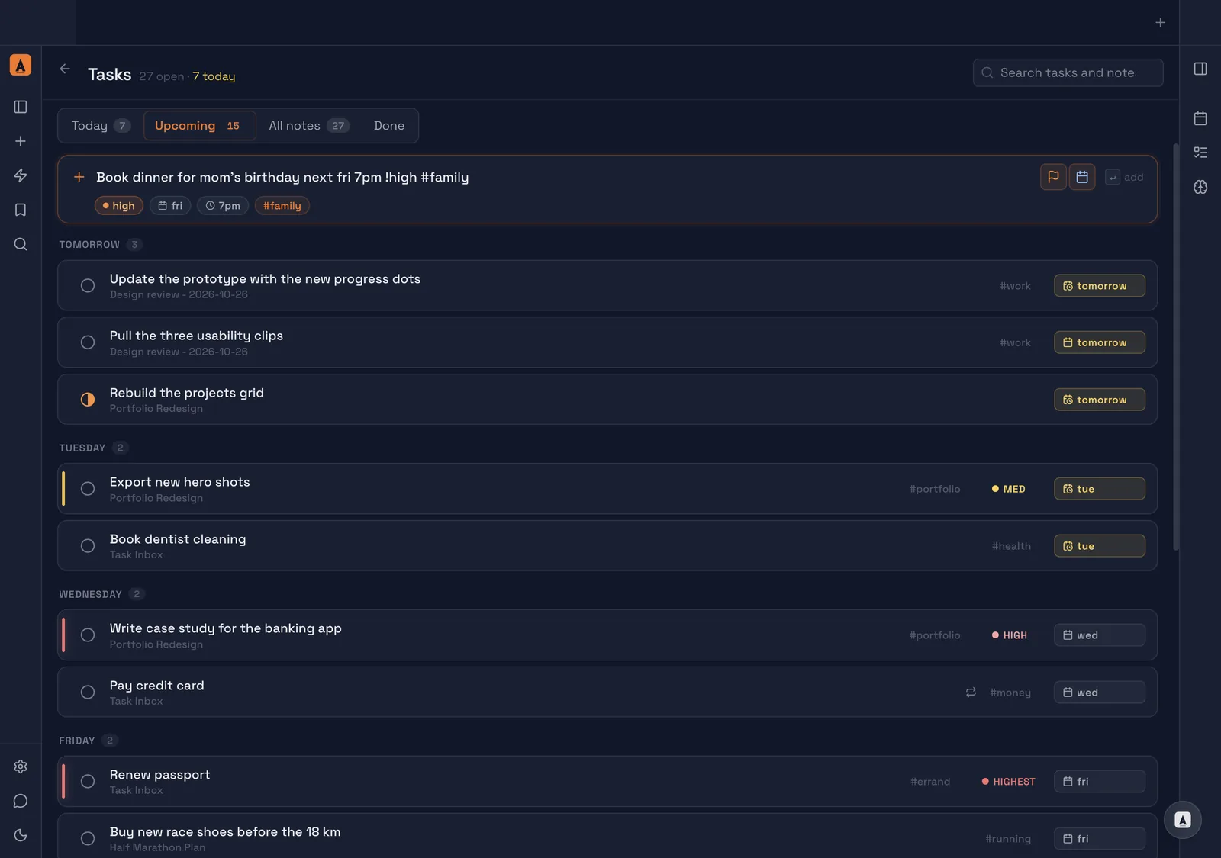Open 'tue' due date on Export new hero shots
The width and height of the screenshot is (1221, 858).
(1100, 489)
